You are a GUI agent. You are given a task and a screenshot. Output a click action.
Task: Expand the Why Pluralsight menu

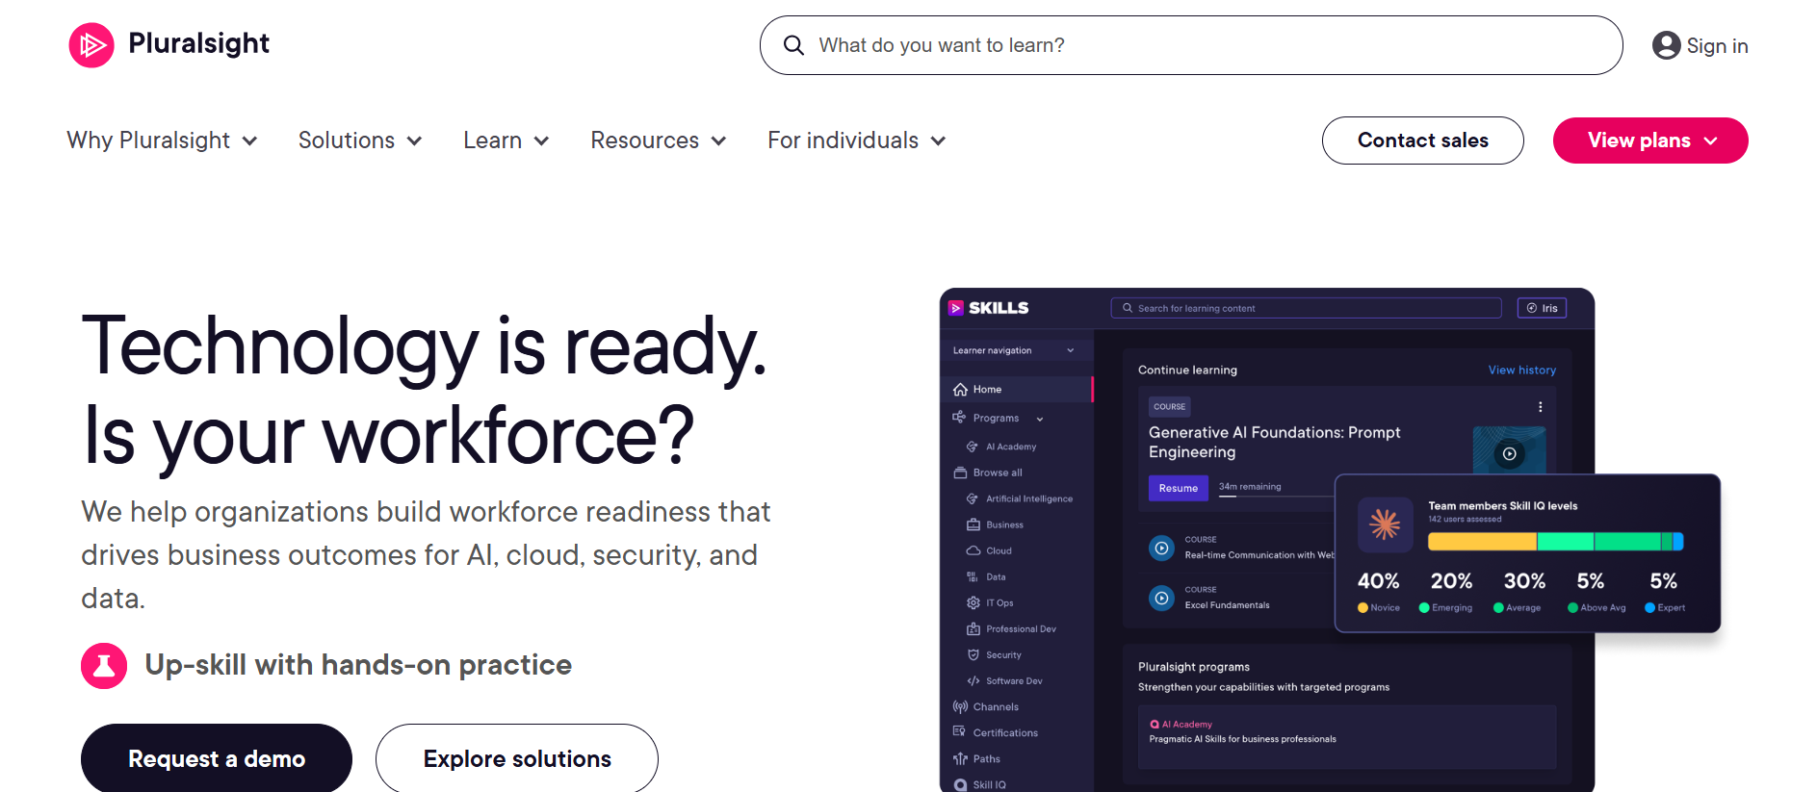coord(162,141)
